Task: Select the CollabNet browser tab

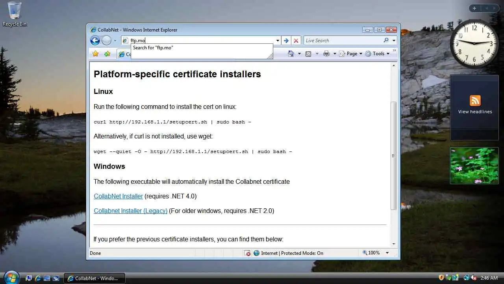Action: 124,54
